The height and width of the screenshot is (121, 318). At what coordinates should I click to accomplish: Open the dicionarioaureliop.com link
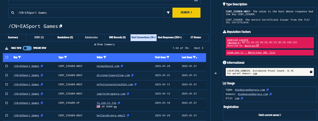(113, 75)
